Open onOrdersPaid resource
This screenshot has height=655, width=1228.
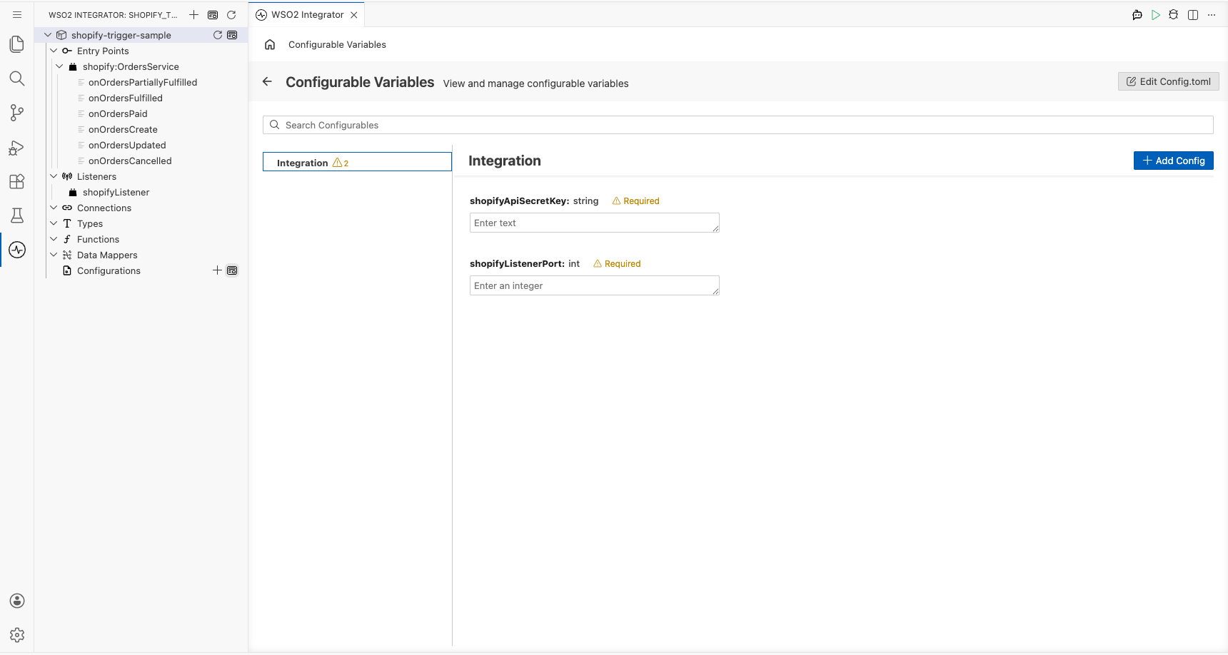point(118,113)
